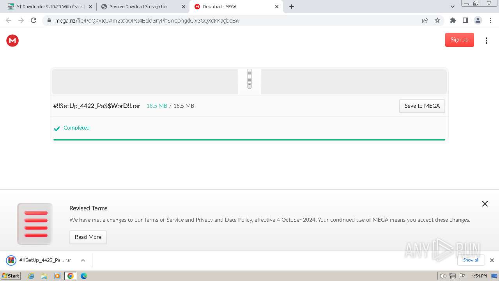Image resolution: width=499 pixels, height=281 pixels.
Task: Click Show all downloads button
Action: (471, 260)
